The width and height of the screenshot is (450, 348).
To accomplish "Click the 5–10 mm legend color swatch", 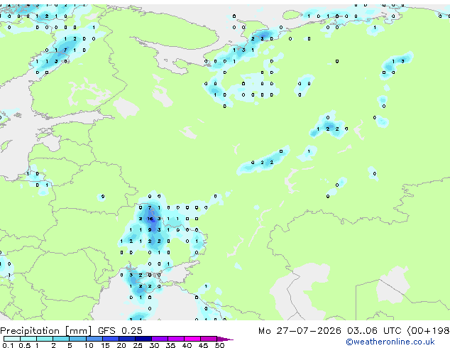I will pyautogui.click(x=77, y=339).
